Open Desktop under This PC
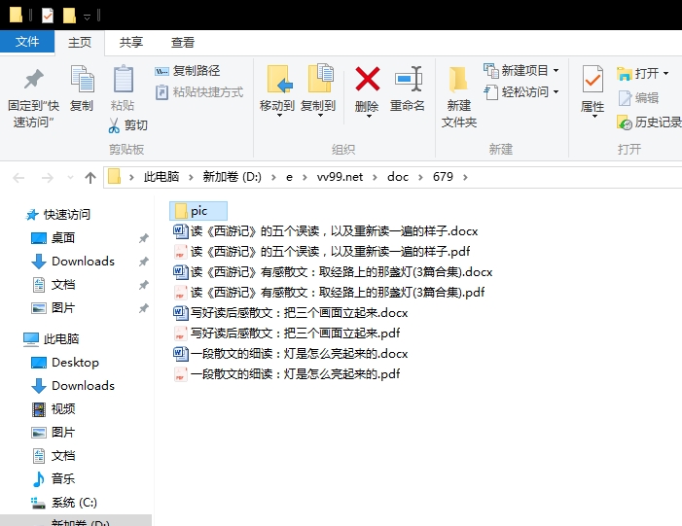 coord(65,363)
